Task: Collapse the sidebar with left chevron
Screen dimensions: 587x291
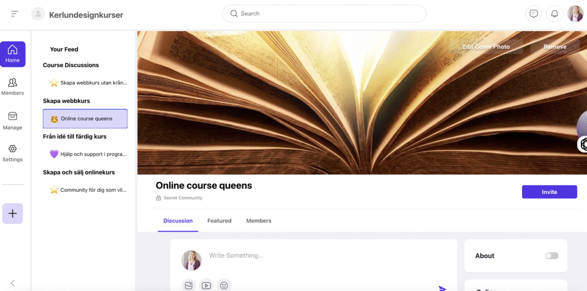Action: click(13, 283)
